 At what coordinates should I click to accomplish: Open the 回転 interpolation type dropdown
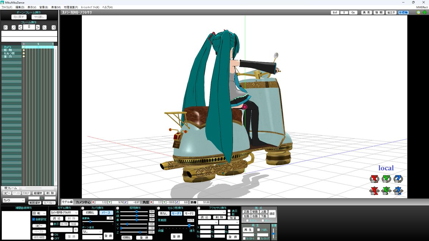tap(39, 214)
